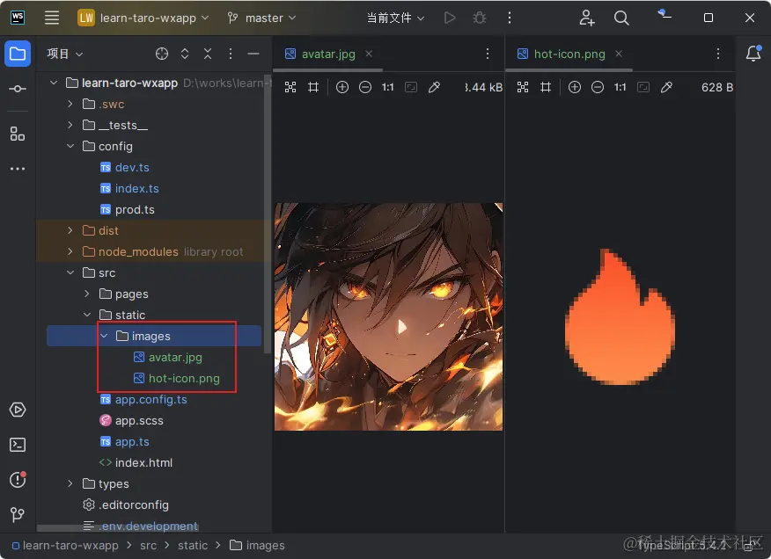This screenshot has height=559, width=771.
Task: Edit avatar.jpg with the pencil icon
Action: [433, 87]
